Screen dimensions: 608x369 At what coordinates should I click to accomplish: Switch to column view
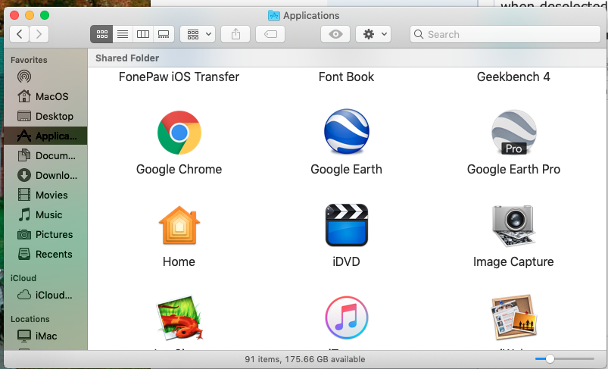[143, 34]
